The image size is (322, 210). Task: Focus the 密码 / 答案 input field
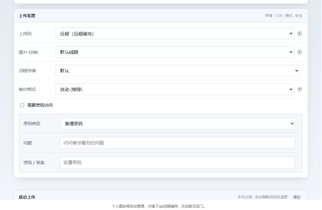[177, 163]
